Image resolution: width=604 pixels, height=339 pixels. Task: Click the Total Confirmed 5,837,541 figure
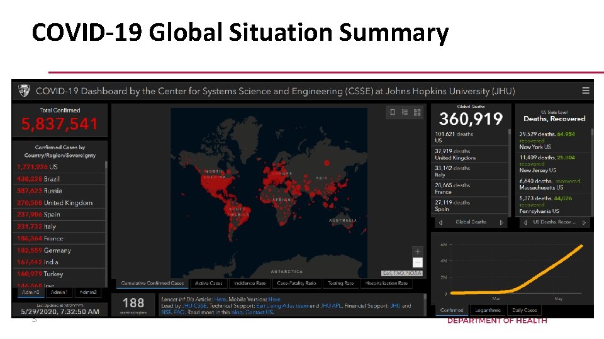tap(59, 124)
